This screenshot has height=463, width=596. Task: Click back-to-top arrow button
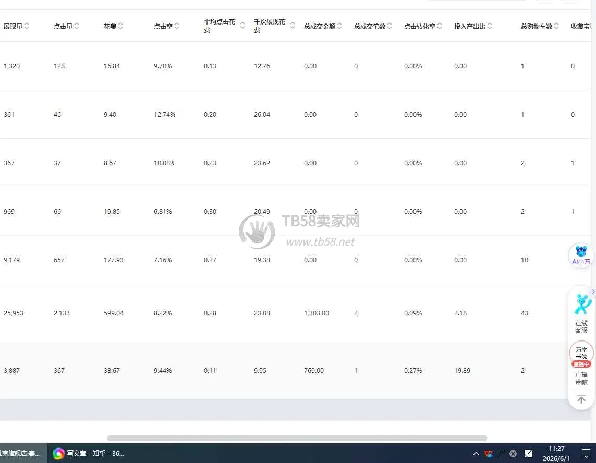coord(581,399)
